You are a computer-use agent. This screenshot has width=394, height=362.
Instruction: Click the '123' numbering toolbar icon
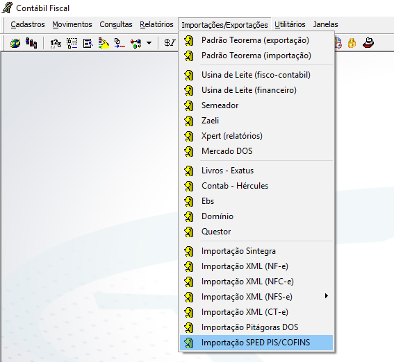[x=56, y=43]
